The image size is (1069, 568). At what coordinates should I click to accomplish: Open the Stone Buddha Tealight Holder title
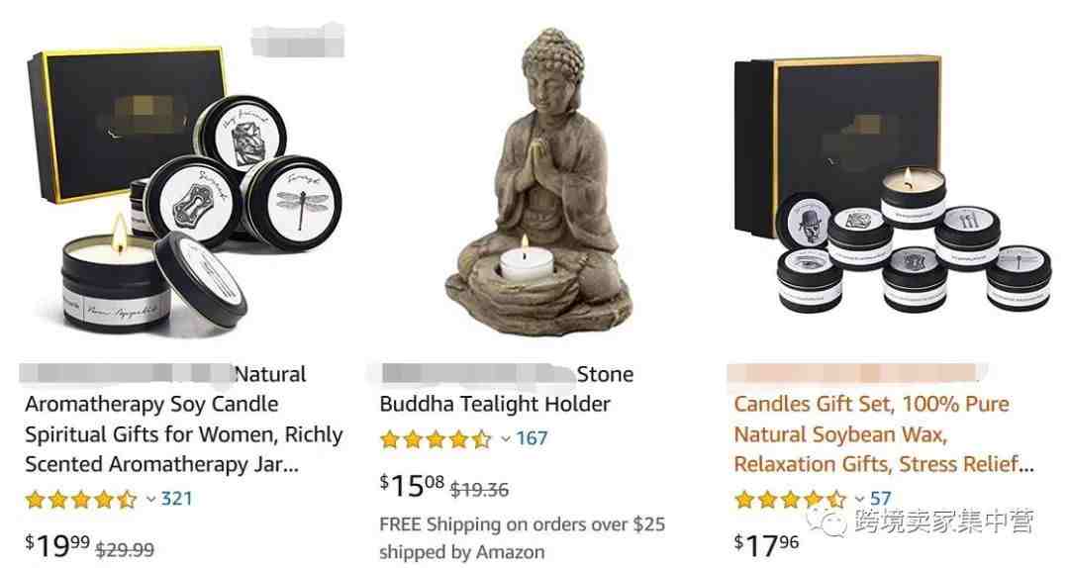(507, 389)
